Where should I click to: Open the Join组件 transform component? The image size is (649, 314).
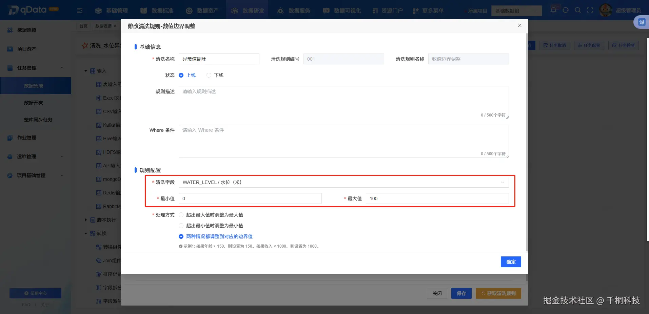click(x=109, y=260)
